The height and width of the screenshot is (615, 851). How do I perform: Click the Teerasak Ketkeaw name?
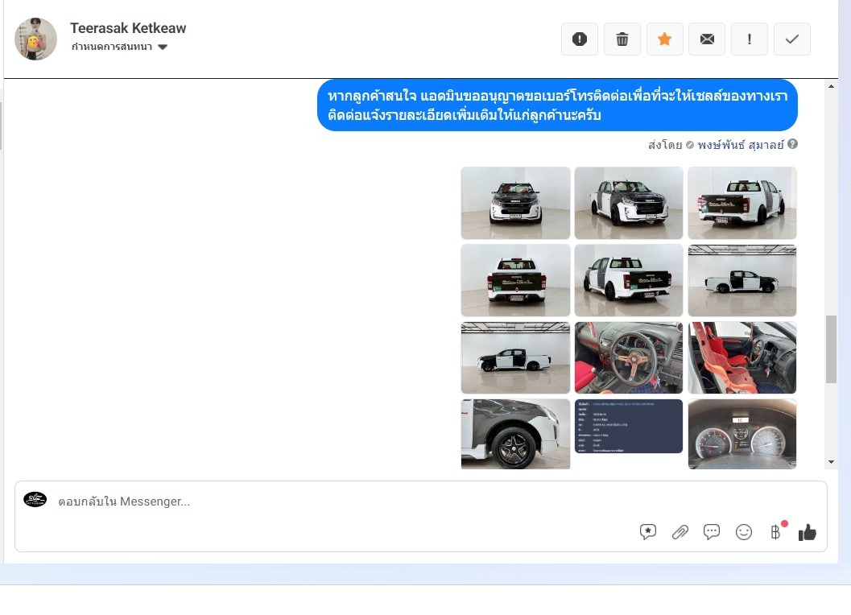click(x=128, y=28)
